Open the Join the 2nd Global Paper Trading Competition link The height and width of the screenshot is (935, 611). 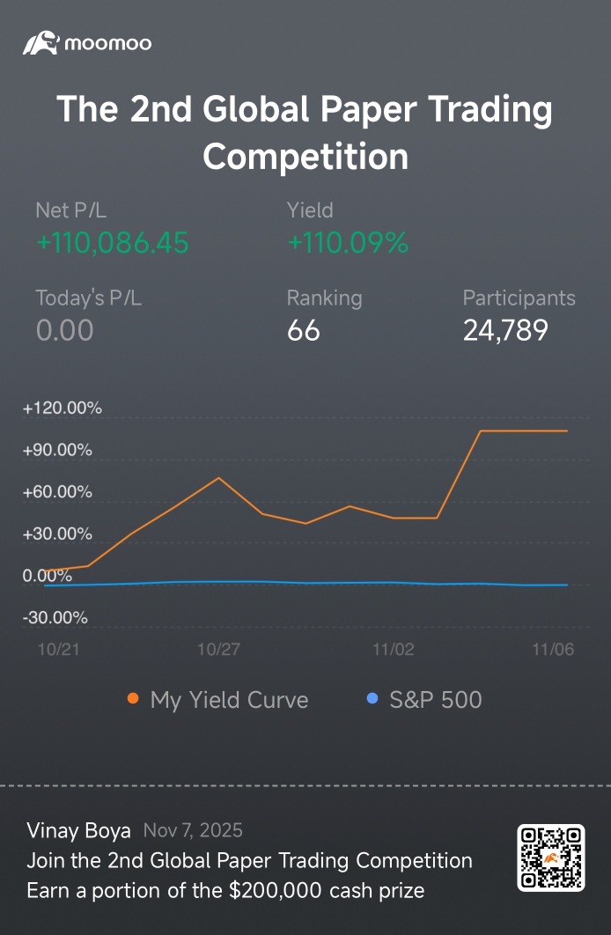click(x=249, y=860)
